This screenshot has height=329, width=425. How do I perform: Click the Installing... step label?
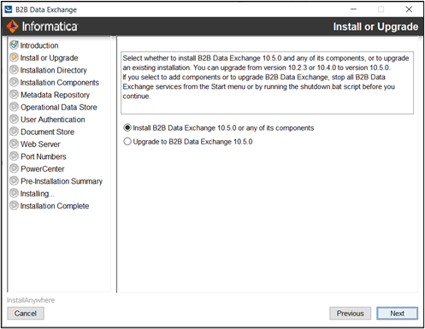pyautogui.click(x=38, y=194)
